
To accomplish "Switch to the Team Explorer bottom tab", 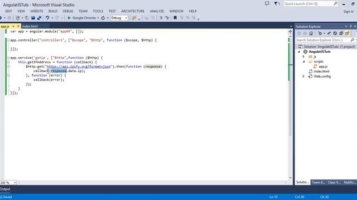I will point(319,182).
